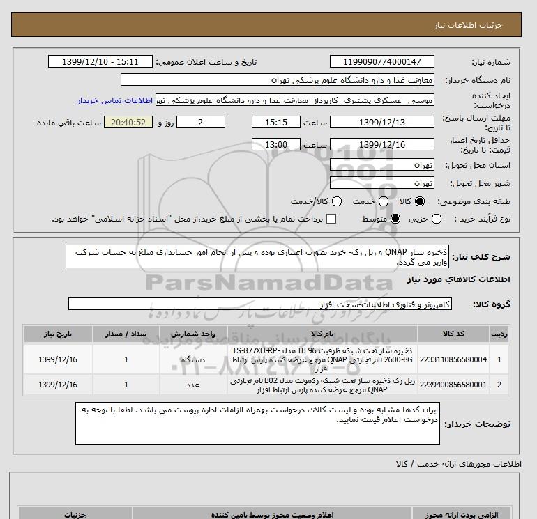The image size is (537, 519).
Task: Click the unit cell دستگاه in row 1
Action: [193, 359]
